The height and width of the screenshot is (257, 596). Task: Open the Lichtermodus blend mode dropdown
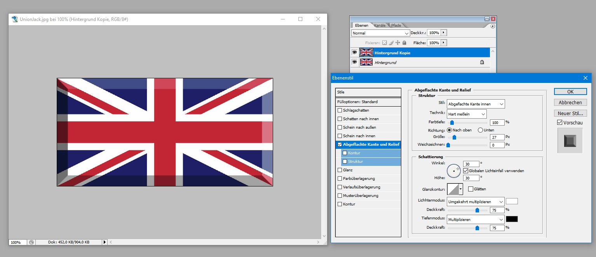point(476,202)
